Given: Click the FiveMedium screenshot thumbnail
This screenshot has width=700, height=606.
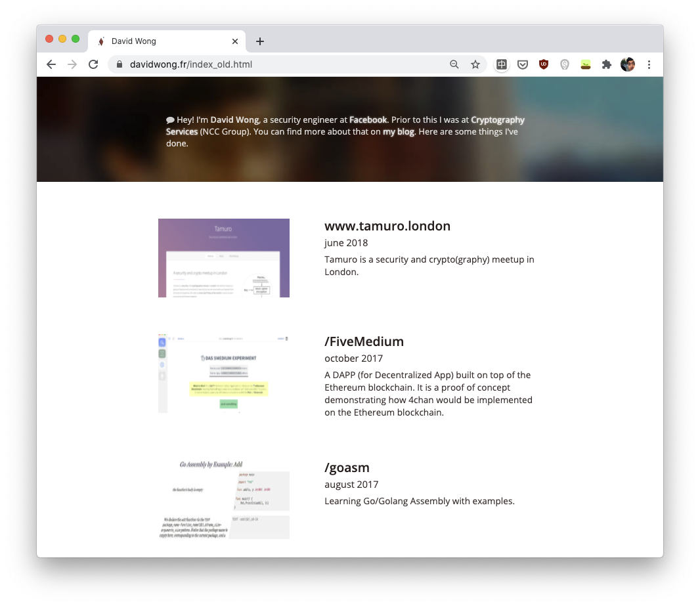Looking at the screenshot, I should pyautogui.click(x=224, y=374).
